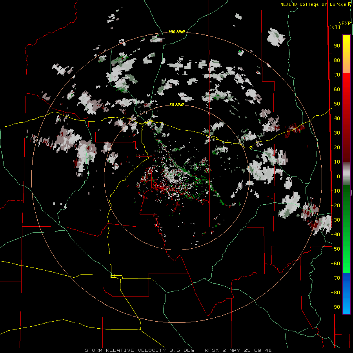Screen dimensions: 353x353
Task: Click the positive "70" scale label
Action: point(337,75)
